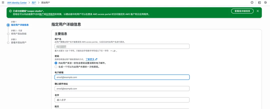Image resolution: width=270 pixels, height=109 pixels.
Task: Click the 电子邮箱 input field
Action: tap(122, 77)
